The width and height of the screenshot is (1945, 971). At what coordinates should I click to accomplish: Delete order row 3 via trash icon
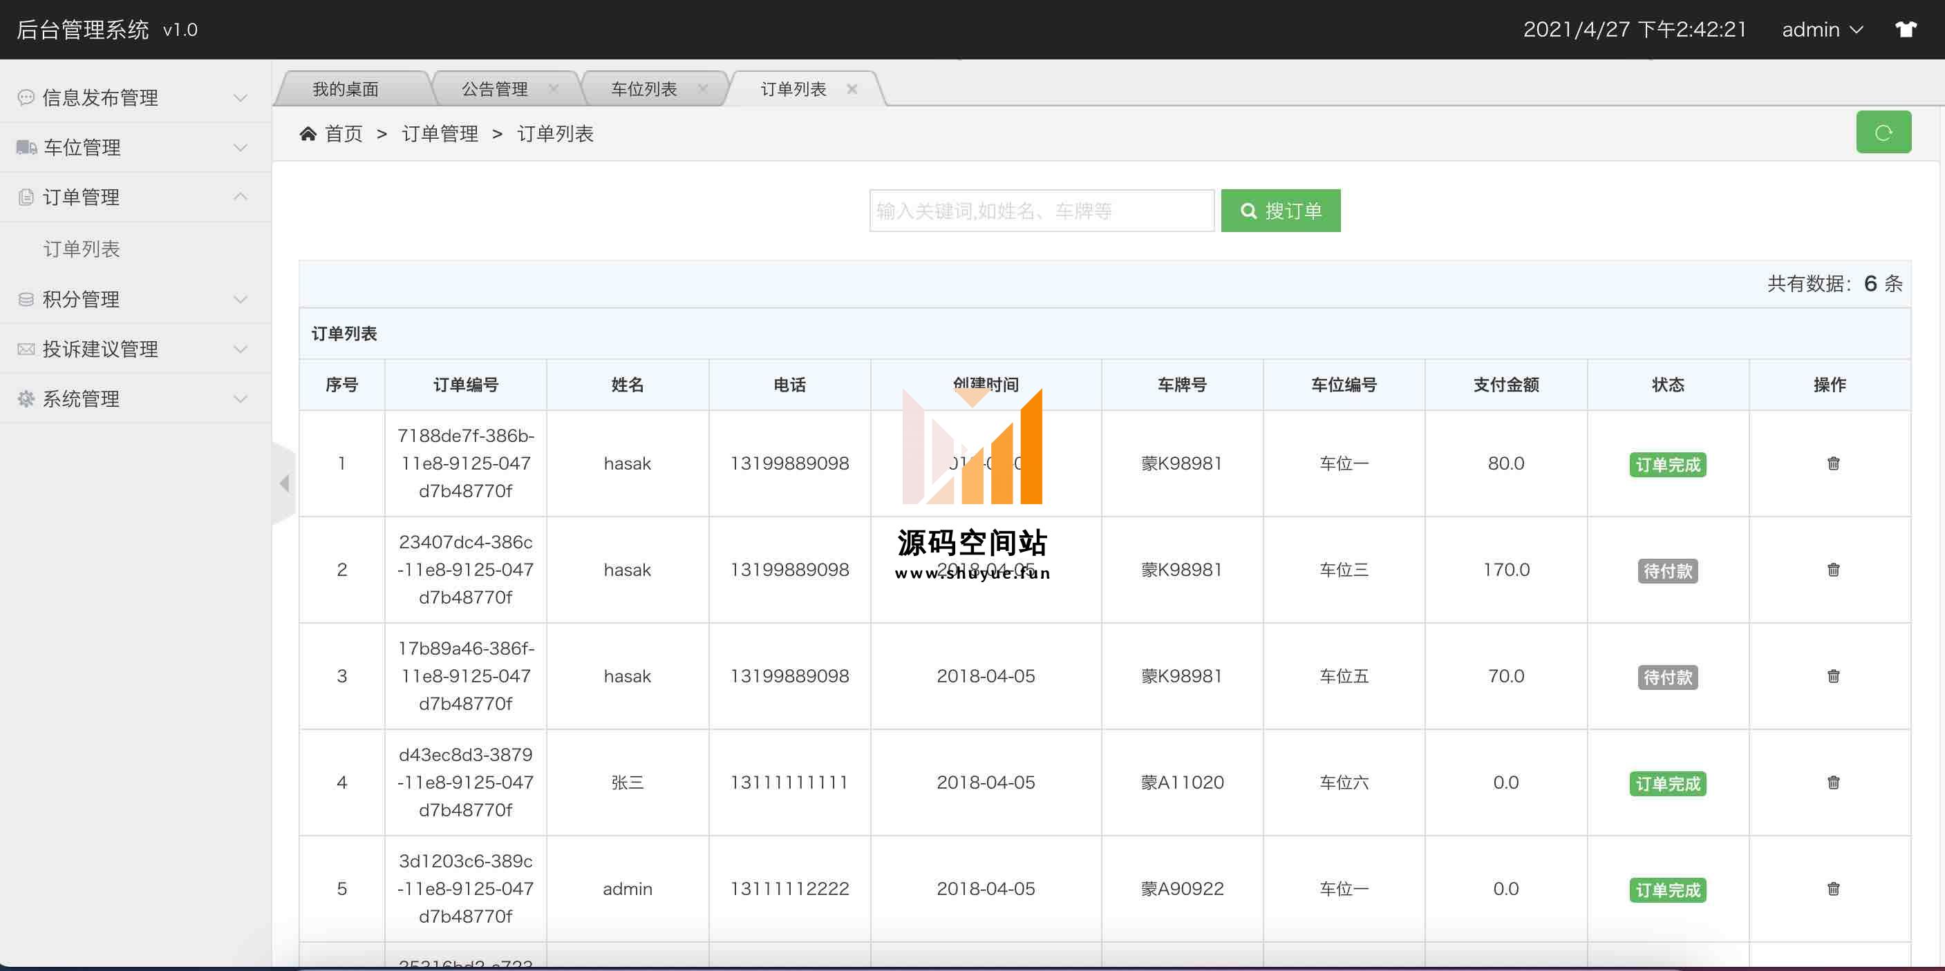(x=1832, y=676)
